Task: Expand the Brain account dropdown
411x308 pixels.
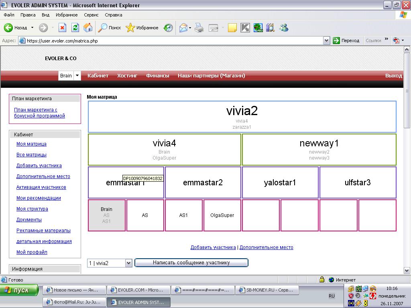Action: point(77,75)
